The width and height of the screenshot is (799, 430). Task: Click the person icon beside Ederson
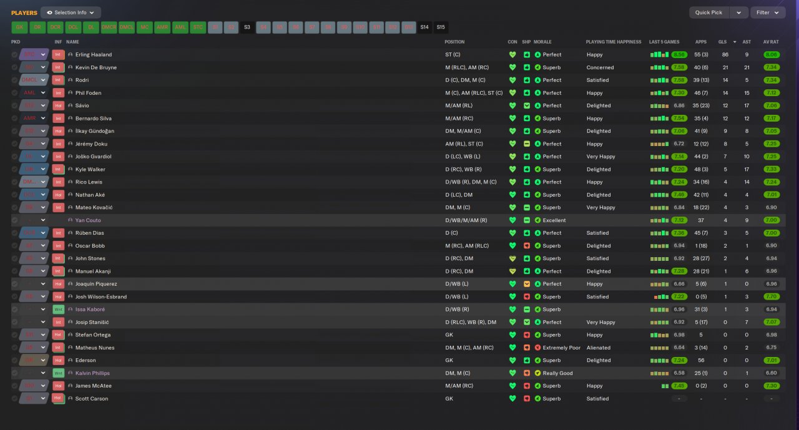(71, 360)
